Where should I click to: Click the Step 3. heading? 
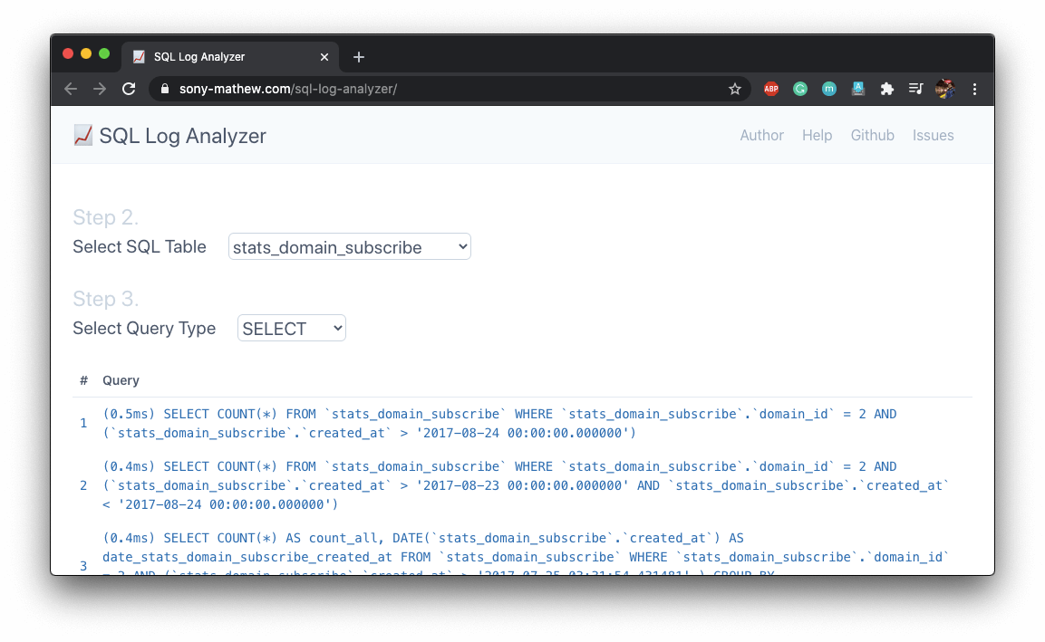click(105, 298)
